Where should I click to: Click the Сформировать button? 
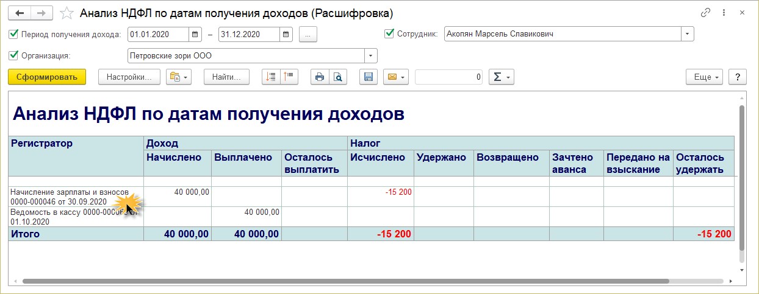(x=47, y=77)
